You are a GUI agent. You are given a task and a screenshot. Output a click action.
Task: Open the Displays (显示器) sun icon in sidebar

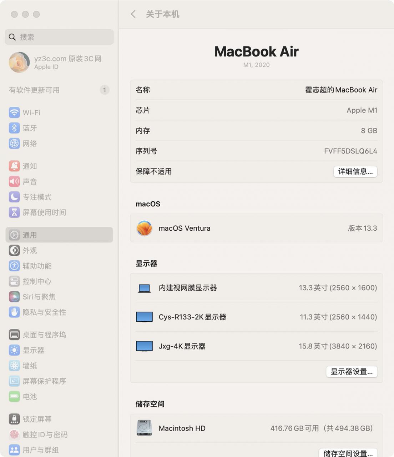point(14,350)
